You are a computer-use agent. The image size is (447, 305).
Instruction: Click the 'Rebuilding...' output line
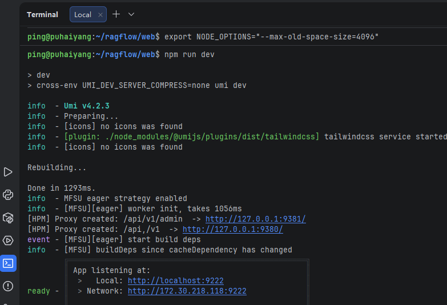57,167
